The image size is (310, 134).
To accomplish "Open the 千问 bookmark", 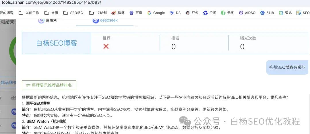I will [x=210, y=13].
